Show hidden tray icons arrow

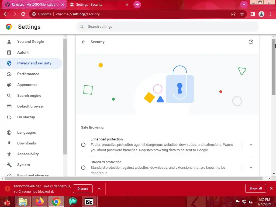[231, 202]
